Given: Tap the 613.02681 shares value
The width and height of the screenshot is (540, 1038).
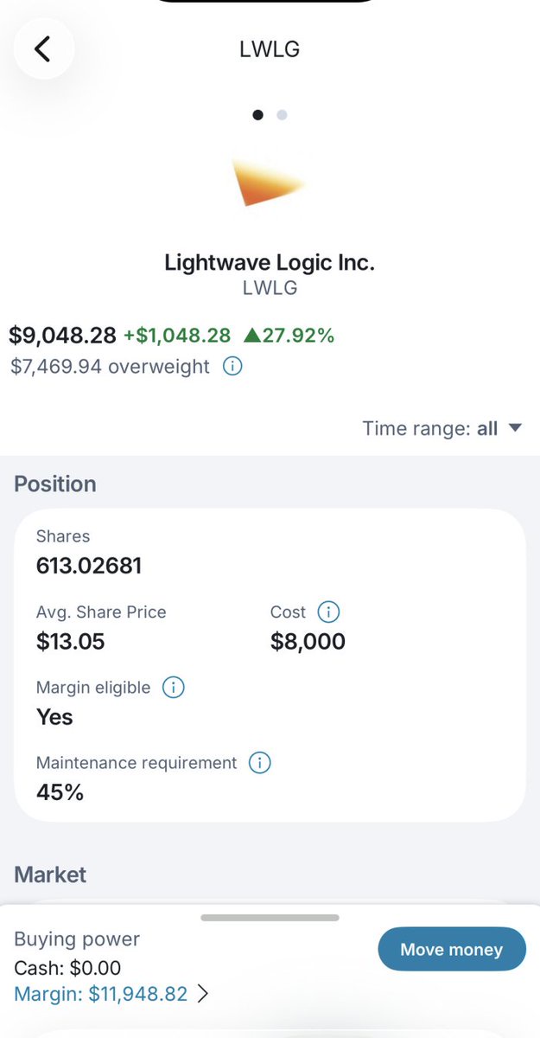Looking at the screenshot, I should coord(89,567).
